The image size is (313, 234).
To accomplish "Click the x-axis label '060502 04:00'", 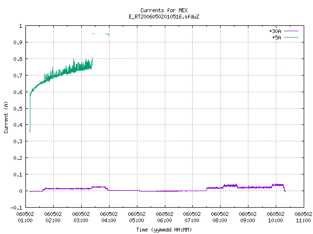I will tap(109, 217).
